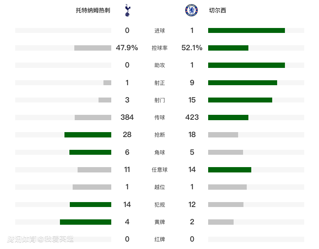
Task: Select the 犯规 stat label
Action: click(x=160, y=205)
